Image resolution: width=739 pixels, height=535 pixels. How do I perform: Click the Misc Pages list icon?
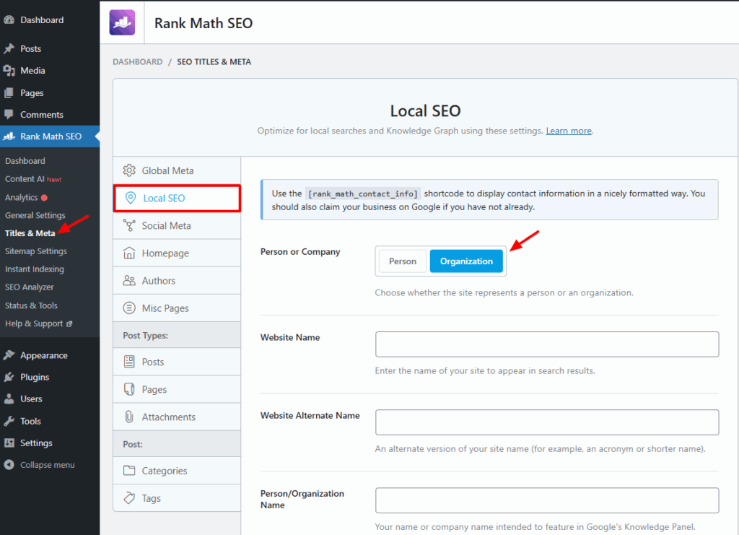click(x=129, y=308)
